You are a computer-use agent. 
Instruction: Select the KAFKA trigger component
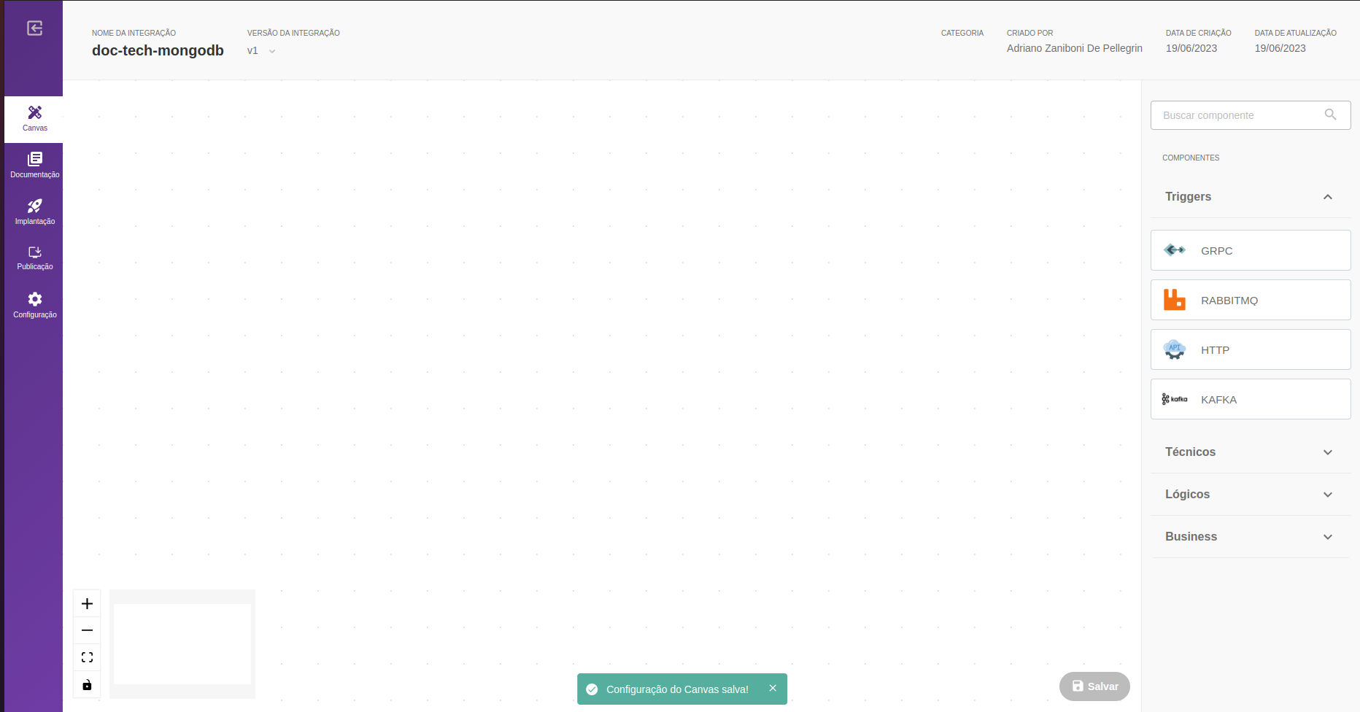click(1251, 399)
